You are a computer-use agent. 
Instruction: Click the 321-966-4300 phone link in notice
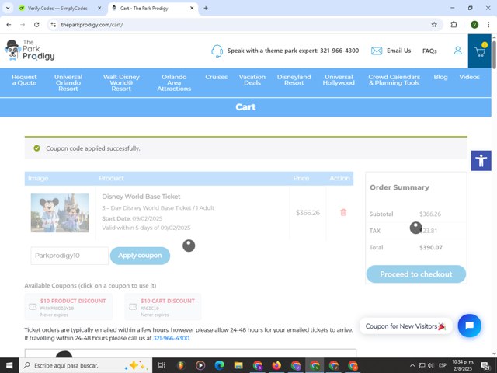[171, 338]
